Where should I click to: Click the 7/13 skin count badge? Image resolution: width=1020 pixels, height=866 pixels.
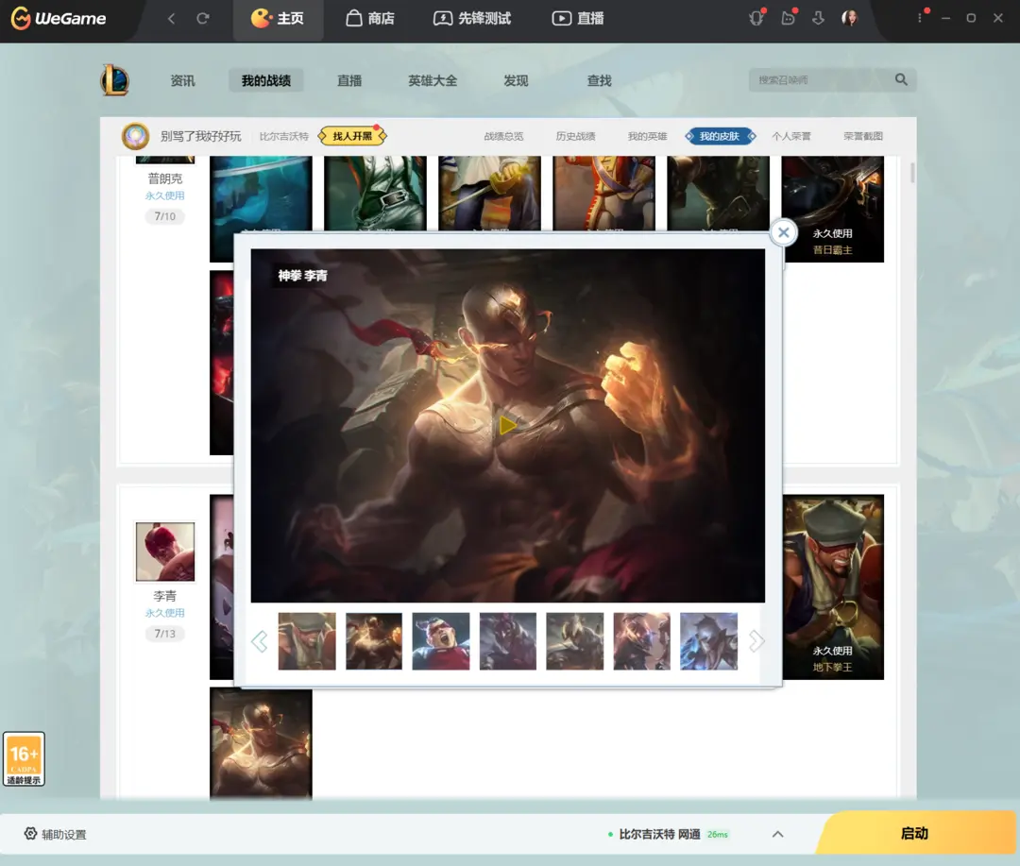point(165,633)
